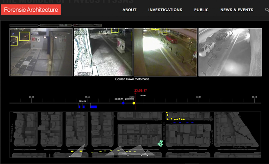The height and width of the screenshot is (164, 269).
Task: Go to the INVESTIGATIONS section
Action: click(165, 10)
